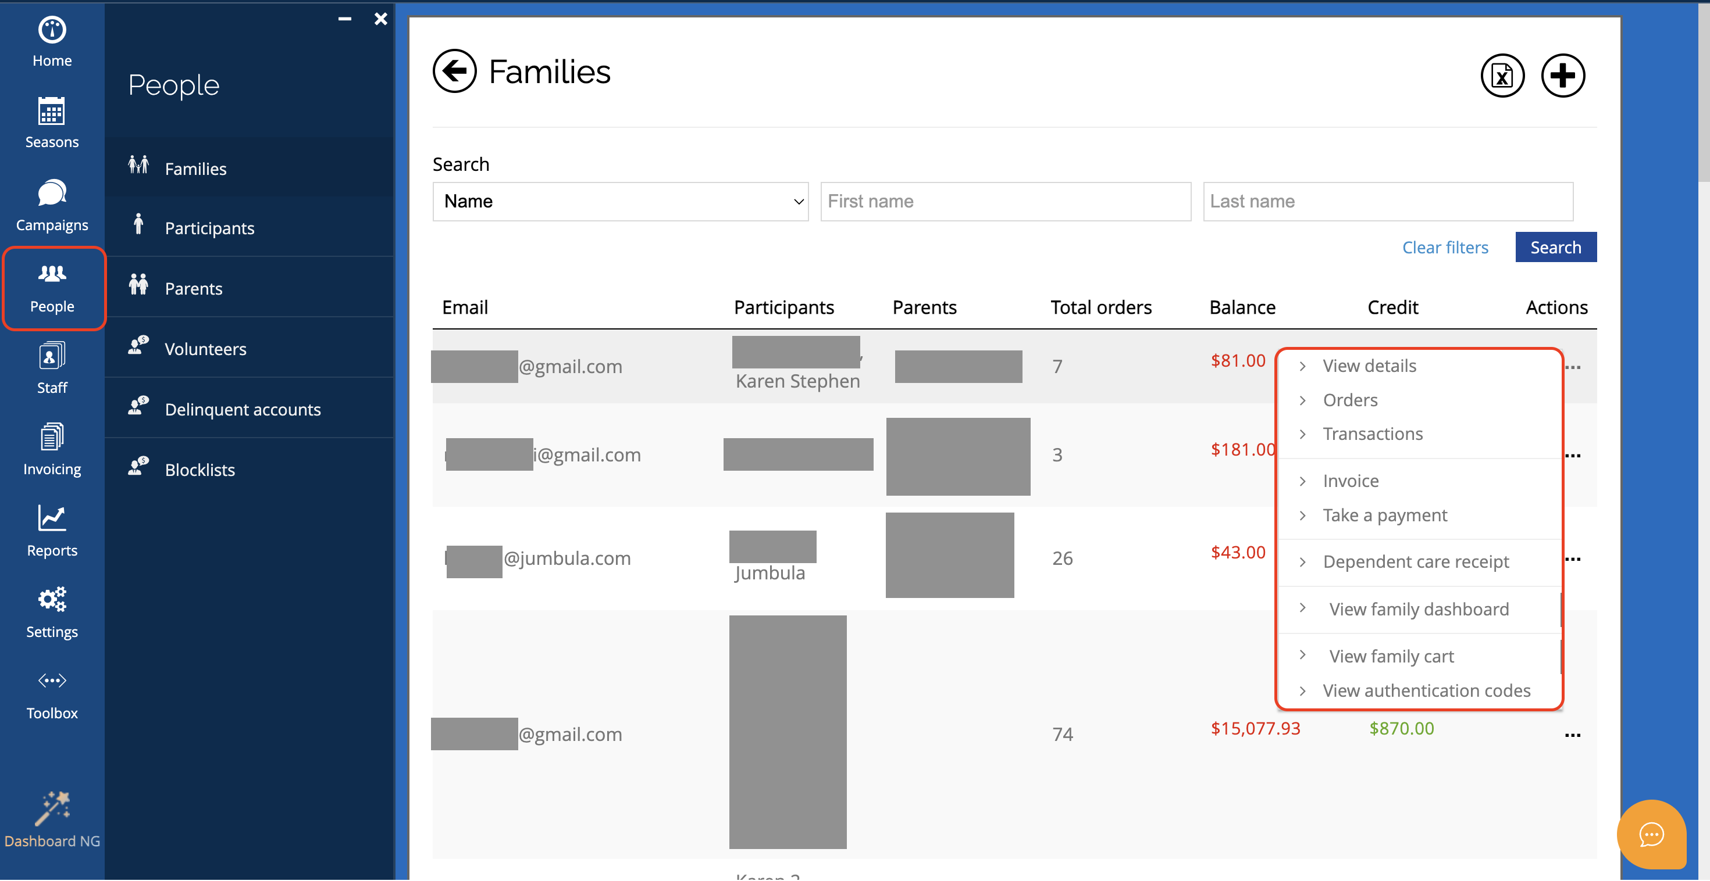Open Settings gears icon
1710x881 pixels.
[x=52, y=600]
